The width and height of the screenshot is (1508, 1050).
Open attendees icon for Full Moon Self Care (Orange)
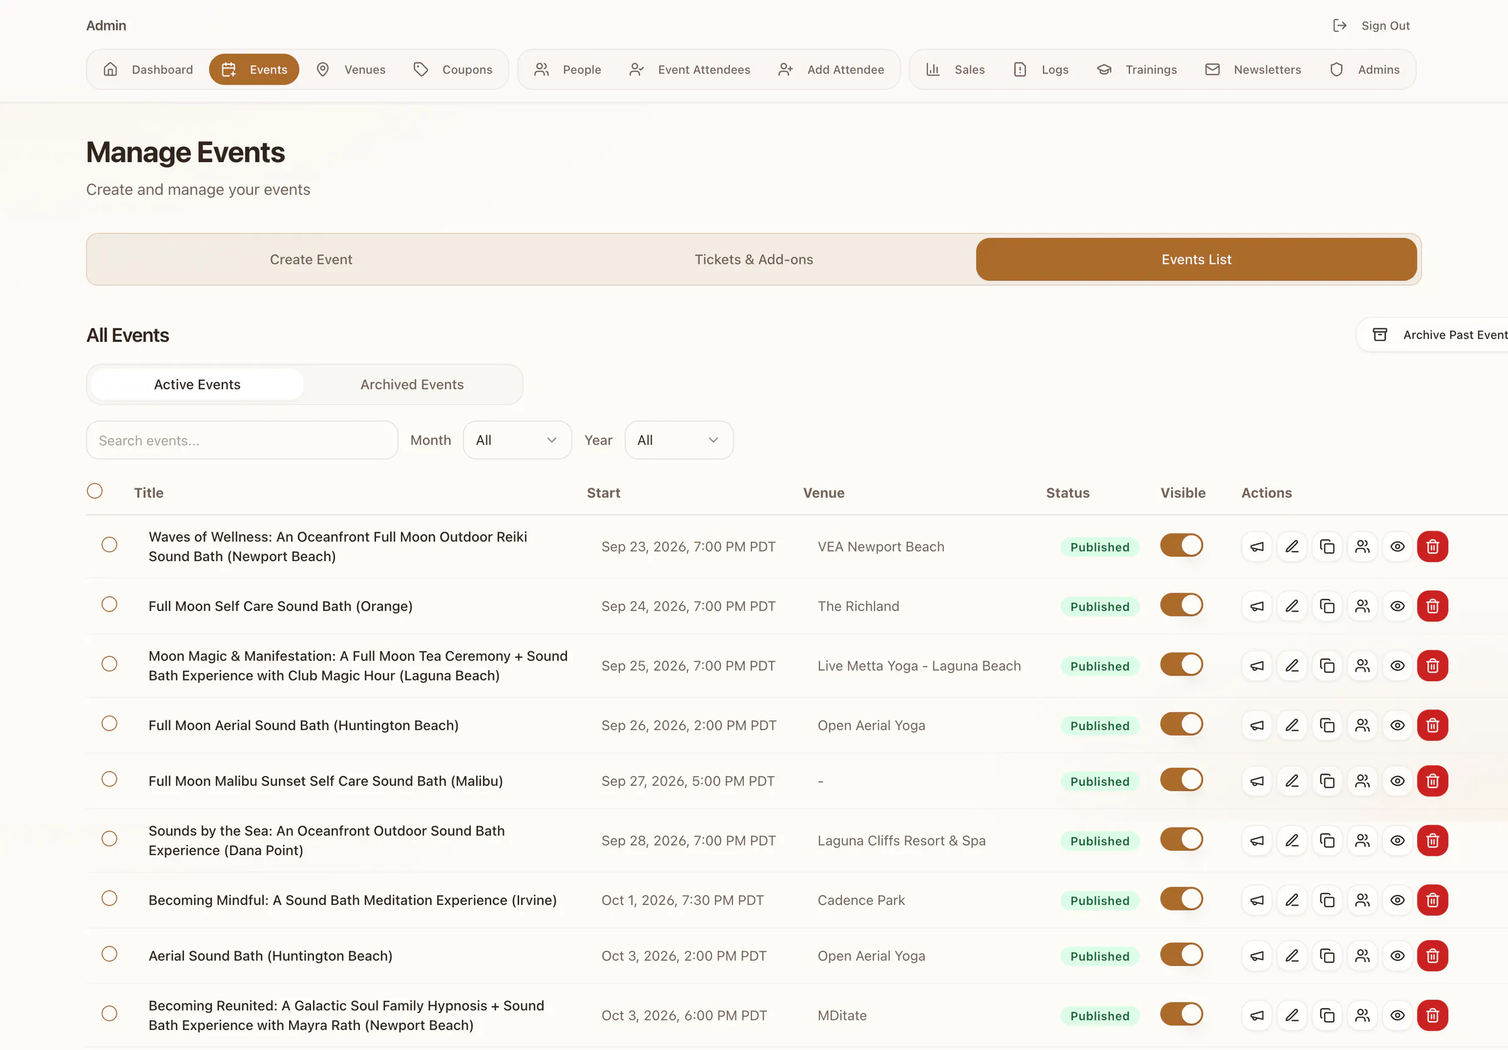pyautogui.click(x=1362, y=606)
